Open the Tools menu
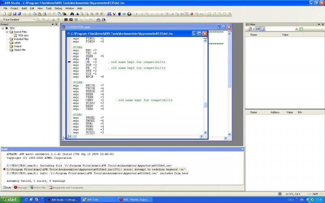325x203 pixels. (x=49, y=8)
